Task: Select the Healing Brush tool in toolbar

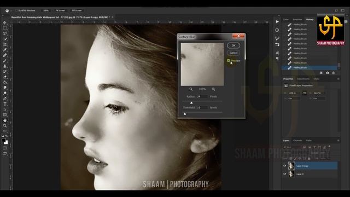Action: point(5,55)
